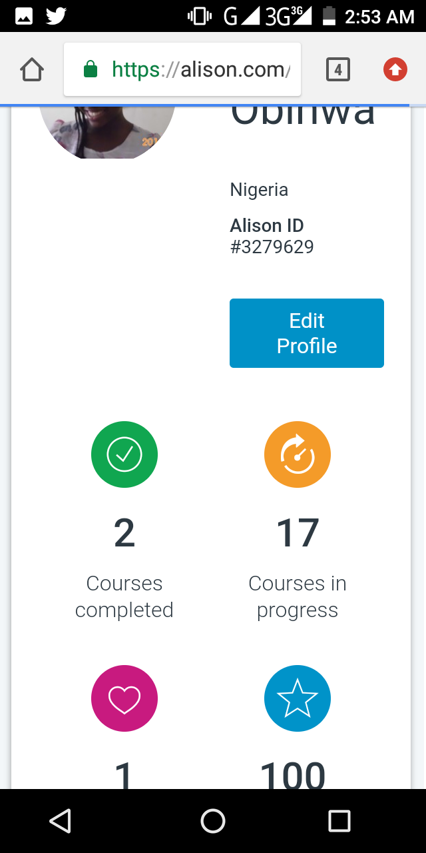Screen dimensions: 426x853
Task: Tap the blue star icon
Action: pyautogui.click(x=297, y=698)
